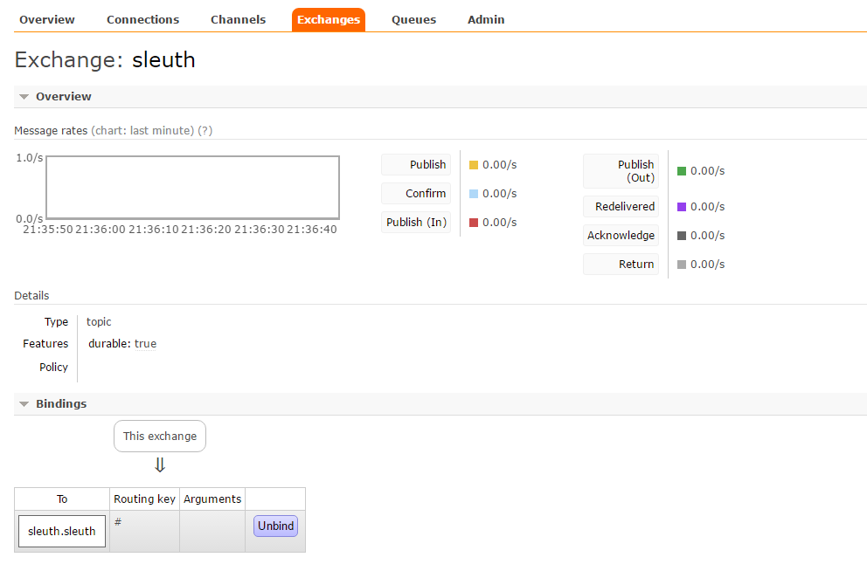Click the This exchange box

pyautogui.click(x=160, y=437)
